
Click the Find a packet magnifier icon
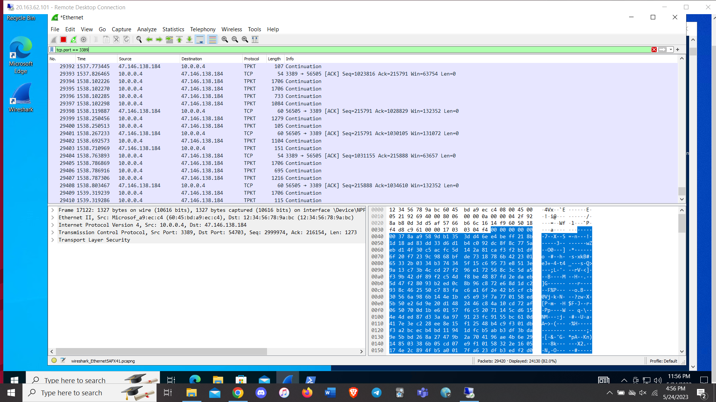139,39
